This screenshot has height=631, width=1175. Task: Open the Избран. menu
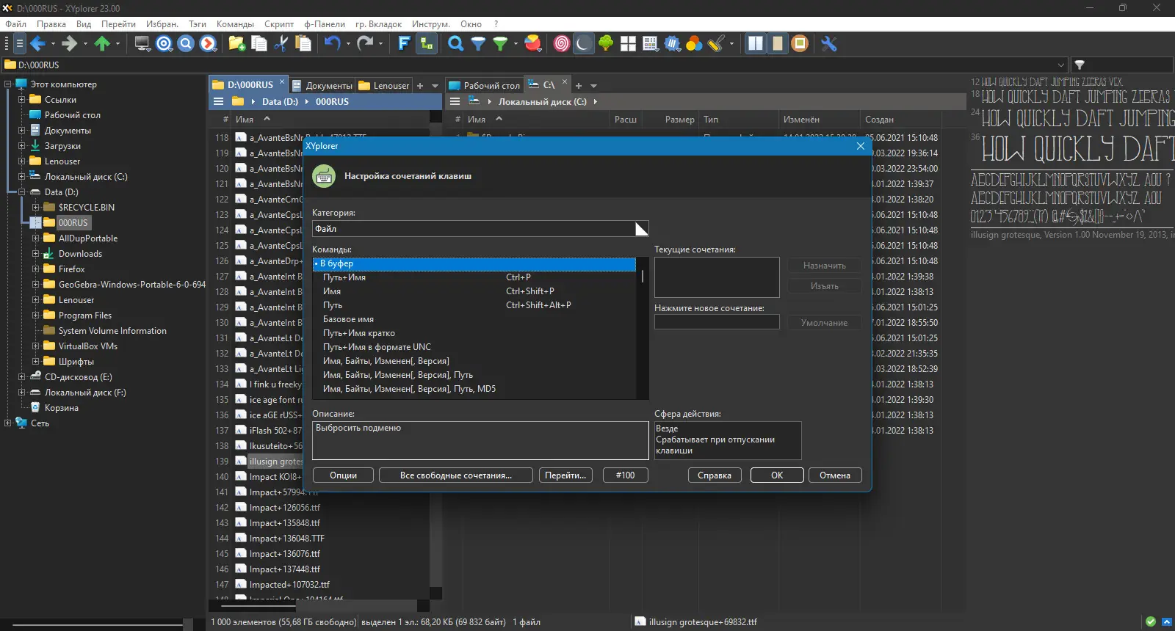[x=162, y=24]
